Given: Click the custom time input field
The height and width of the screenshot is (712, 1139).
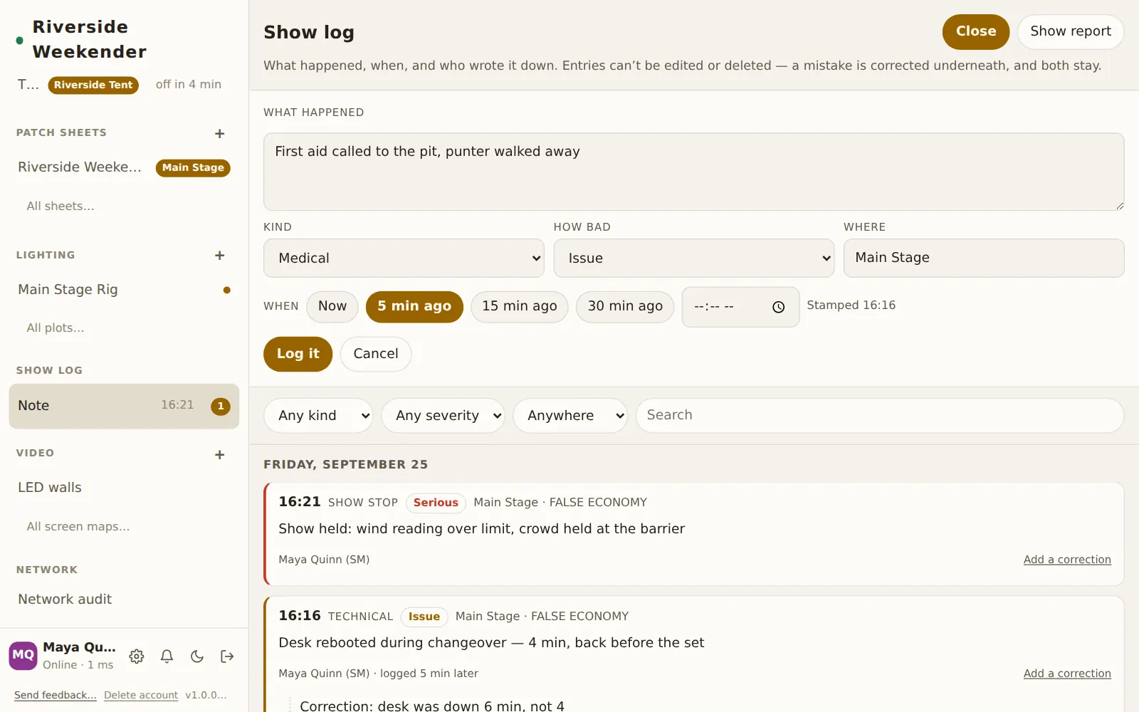Looking at the screenshot, I should (740, 307).
